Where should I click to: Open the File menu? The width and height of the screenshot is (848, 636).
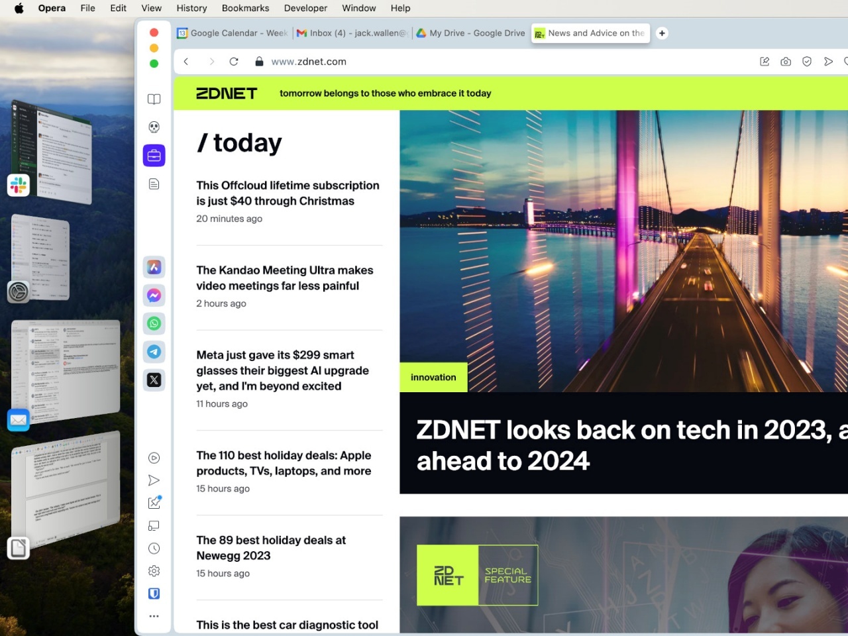[87, 8]
